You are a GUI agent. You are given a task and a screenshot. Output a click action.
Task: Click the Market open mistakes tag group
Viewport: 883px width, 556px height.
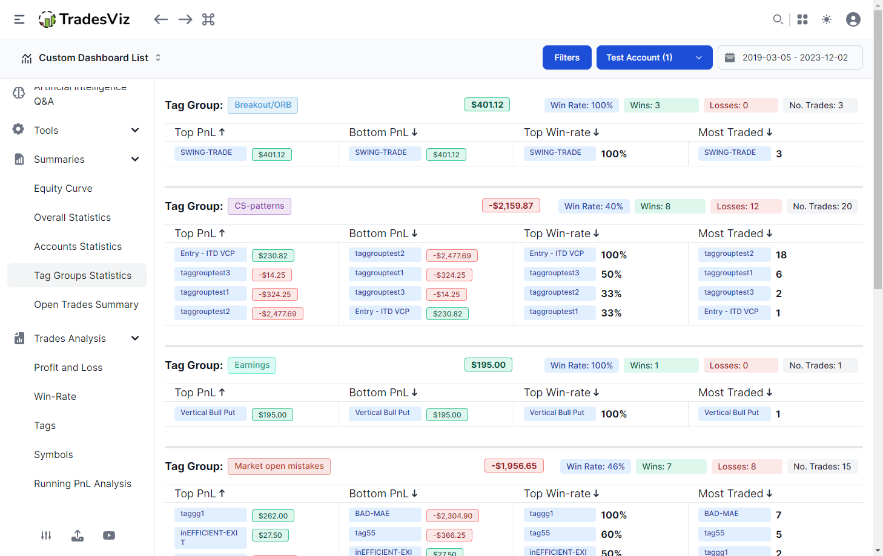click(x=279, y=466)
